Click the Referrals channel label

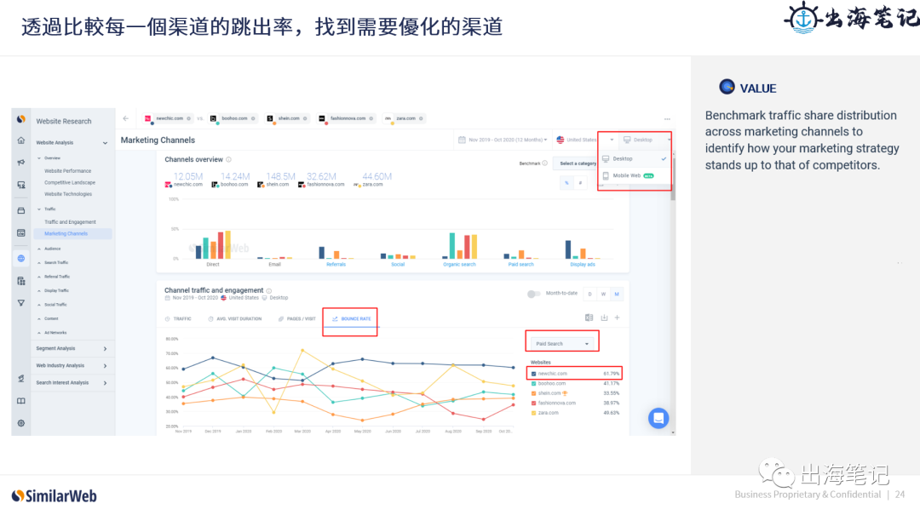336,265
